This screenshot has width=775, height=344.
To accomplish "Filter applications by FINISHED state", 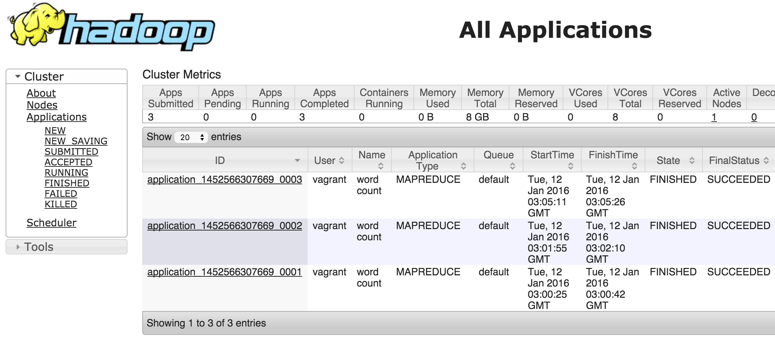I will click(67, 183).
